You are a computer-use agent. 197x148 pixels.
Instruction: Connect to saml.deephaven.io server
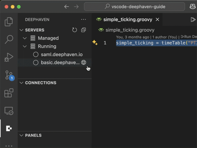[x=62, y=55]
